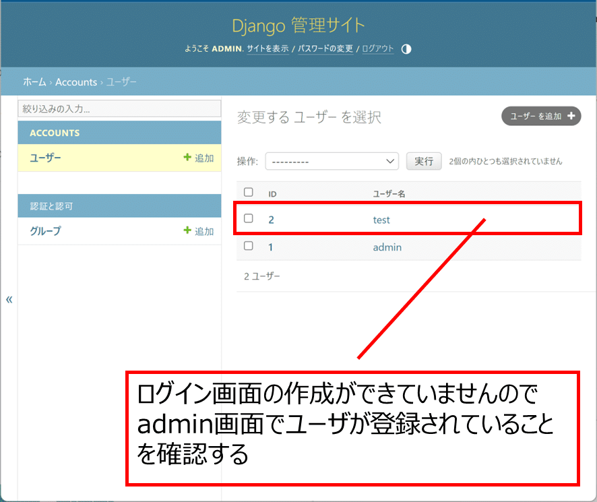The height and width of the screenshot is (502, 597).
Task: Sort by the ユーザー名 column header
Action: 389,194
